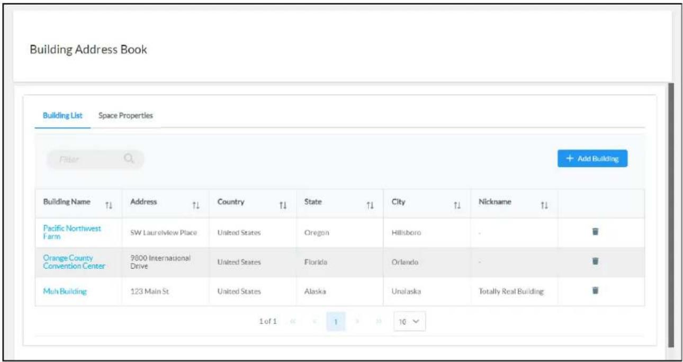This screenshot has width=683, height=362.
Task: Click the Add Building button
Action: (x=592, y=159)
